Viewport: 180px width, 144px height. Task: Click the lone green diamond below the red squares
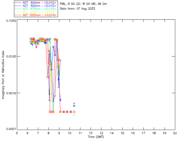tap(74, 115)
